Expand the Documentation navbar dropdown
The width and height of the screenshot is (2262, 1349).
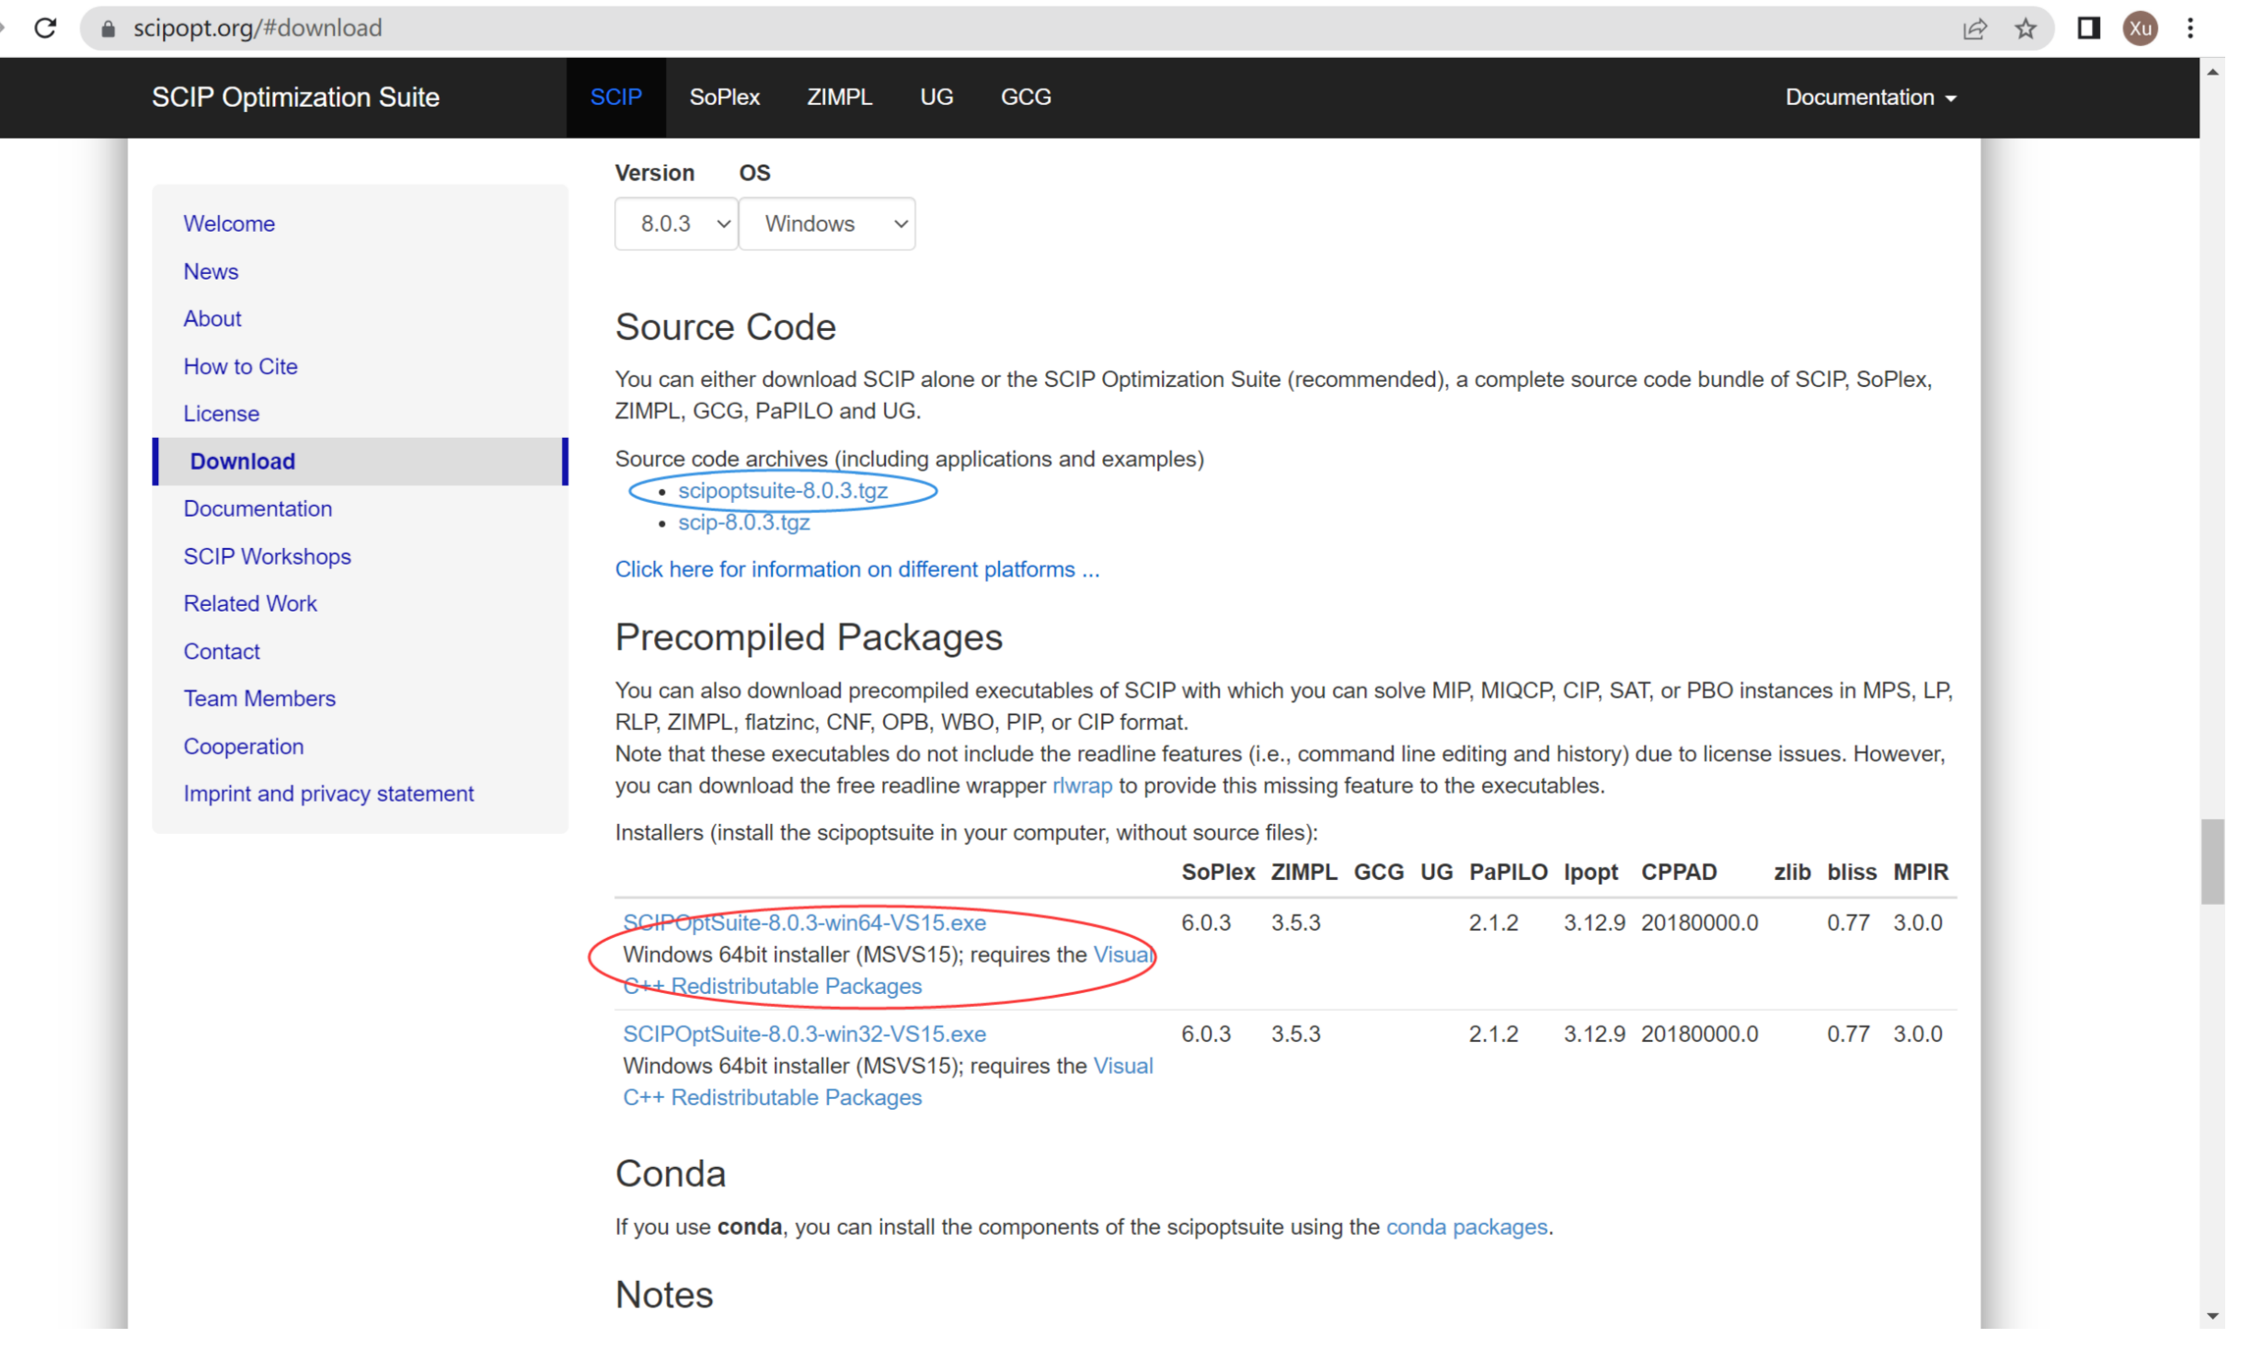tap(1869, 97)
